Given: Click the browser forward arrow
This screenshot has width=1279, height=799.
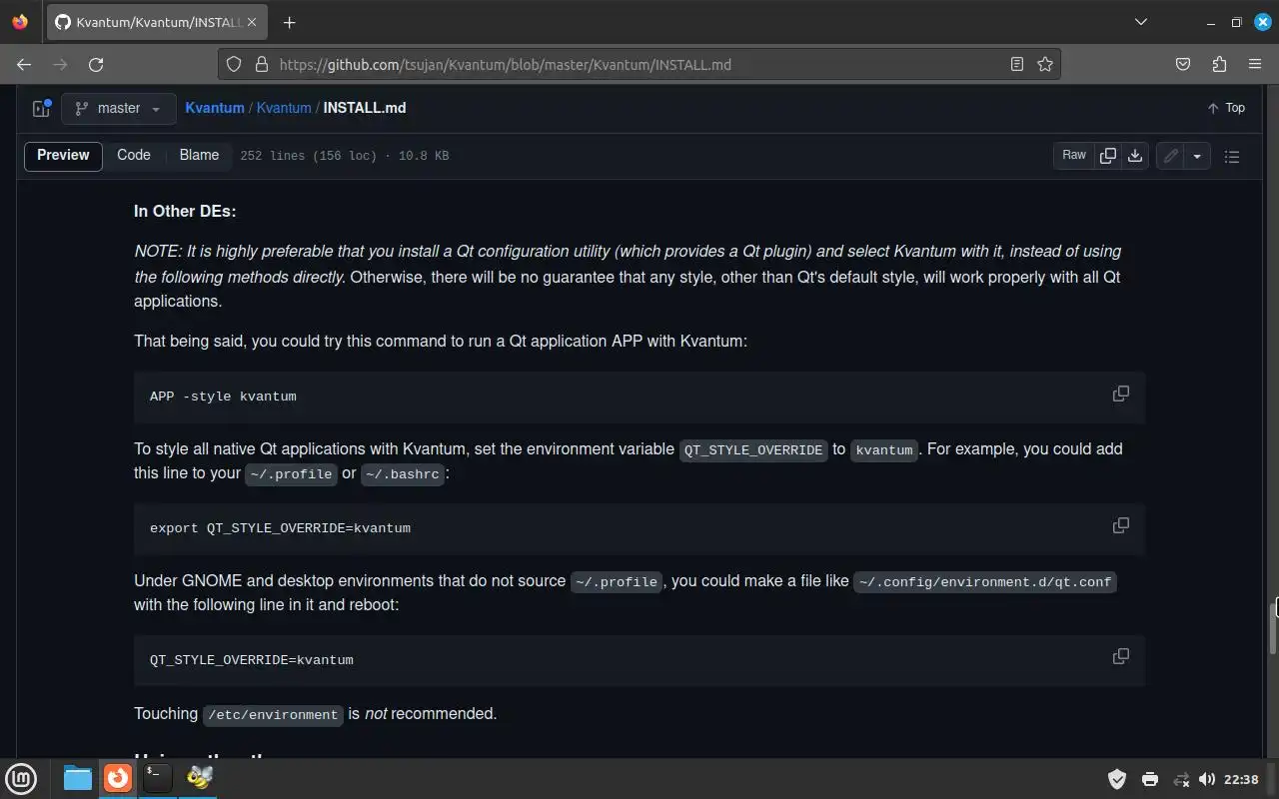Looking at the screenshot, I should [x=61, y=64].
